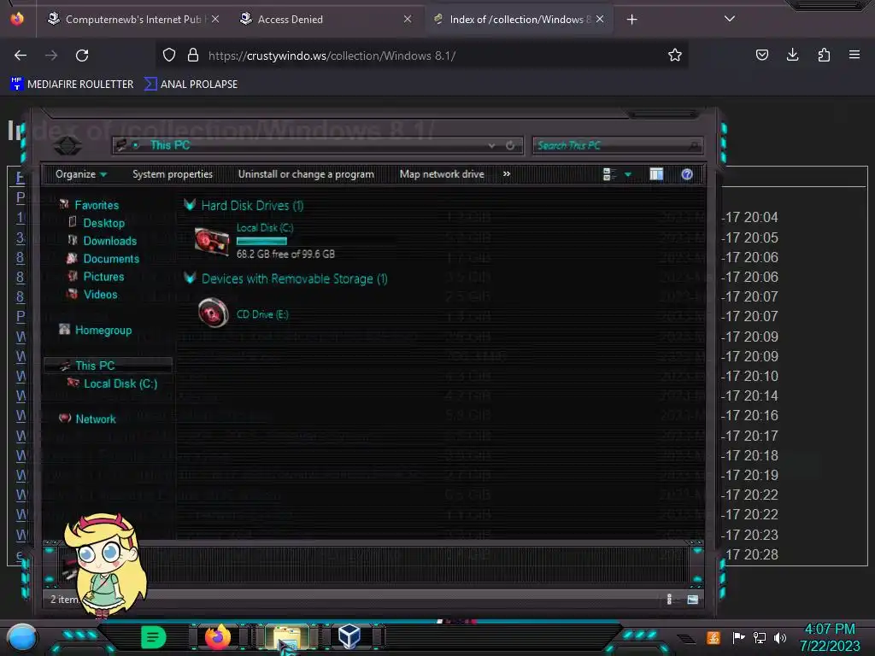Image resolution: width=875 pixels, height=656 pixels.
Task: Select Network in the navigation pane
Action: 96,419
